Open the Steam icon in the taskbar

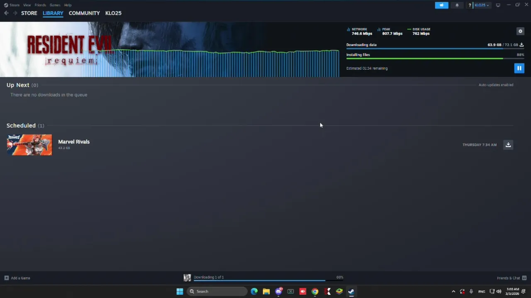coord(351,291)
